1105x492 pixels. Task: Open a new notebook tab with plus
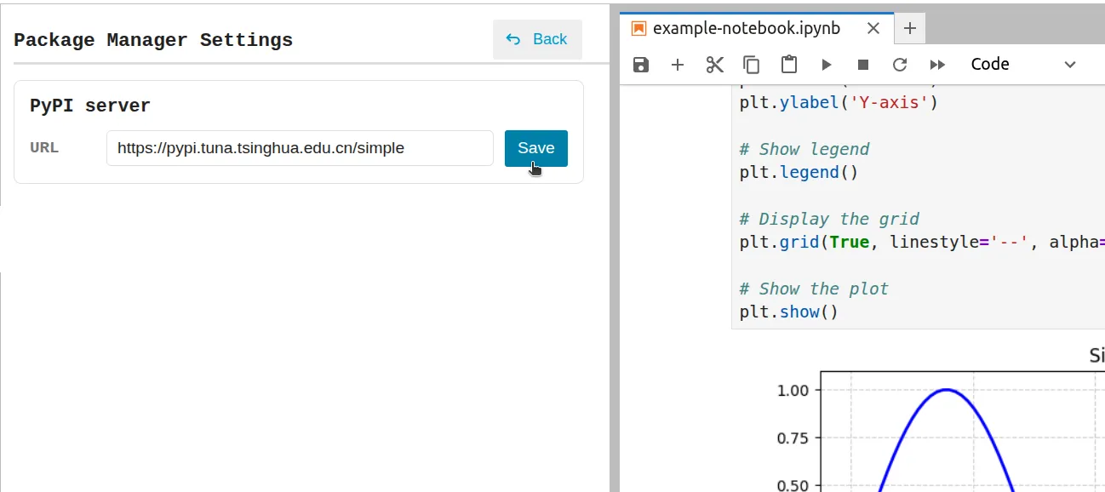(x=909, y=28)
